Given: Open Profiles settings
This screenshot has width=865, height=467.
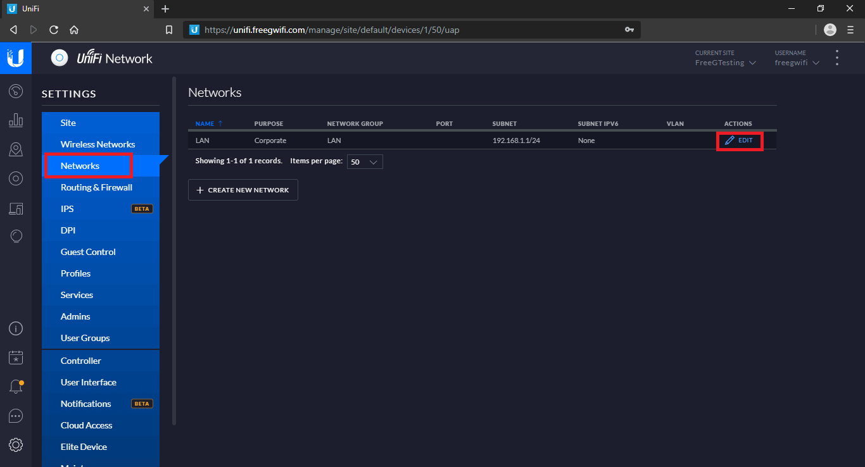Looking at the screenshot, I should click(101, 273).
